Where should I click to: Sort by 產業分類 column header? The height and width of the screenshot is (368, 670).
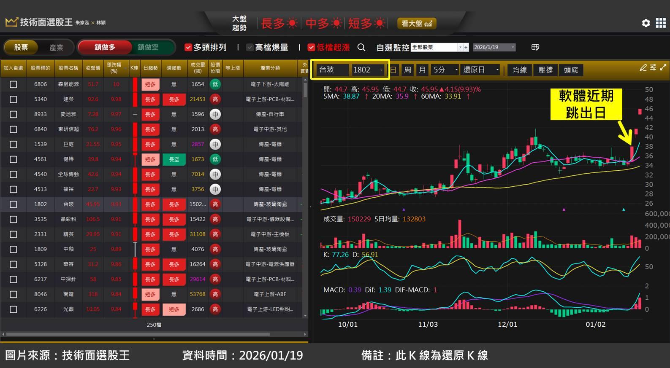[270, 68]
